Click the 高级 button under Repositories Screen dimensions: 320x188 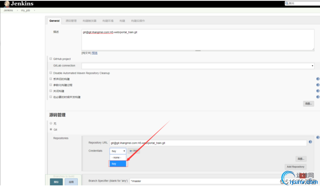(301, 159)
